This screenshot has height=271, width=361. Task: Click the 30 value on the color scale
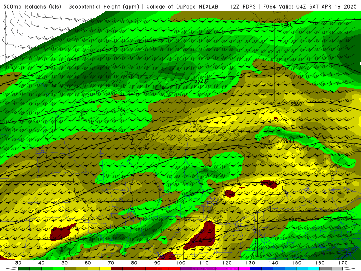(x=18, y=263)
